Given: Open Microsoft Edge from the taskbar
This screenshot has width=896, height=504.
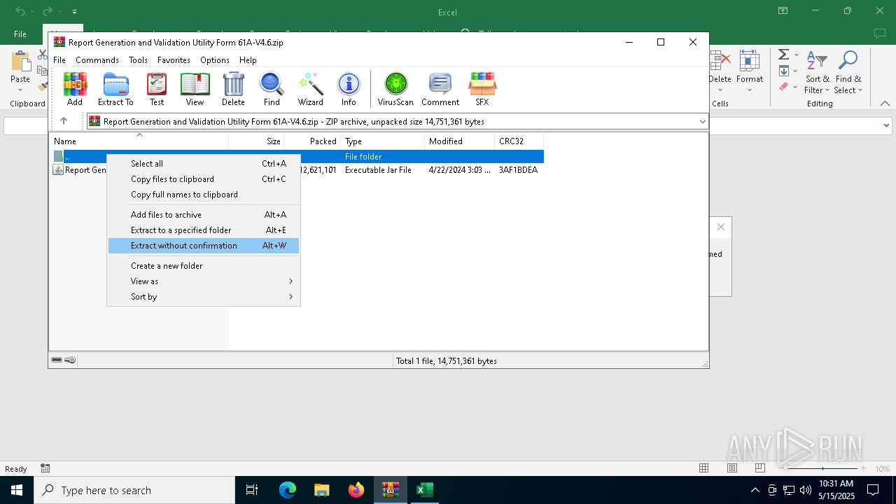Looking at the screenshot, I should click(x=288, y=490).
